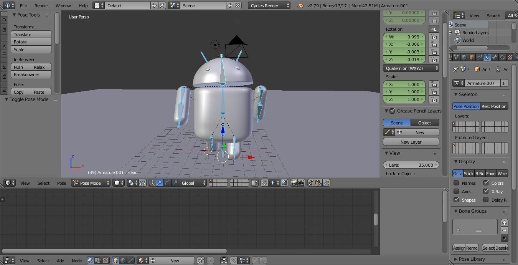
Task: Open the World tab in the Properties editor
Action: (x=464, y=57)
